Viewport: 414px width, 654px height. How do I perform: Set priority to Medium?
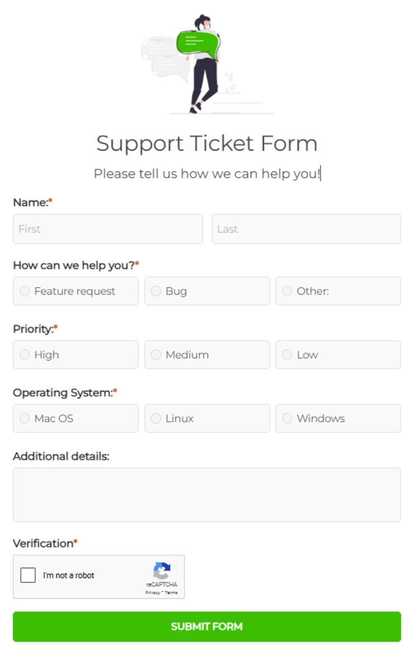coord(156,355)
